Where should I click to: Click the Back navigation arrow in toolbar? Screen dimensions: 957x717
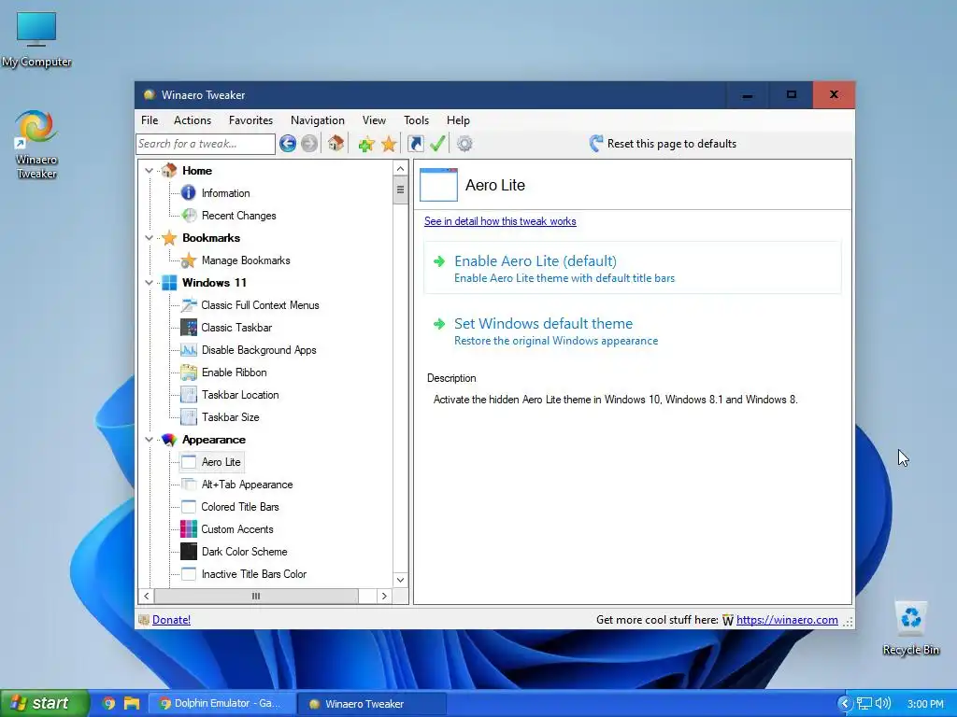[288, 144]
